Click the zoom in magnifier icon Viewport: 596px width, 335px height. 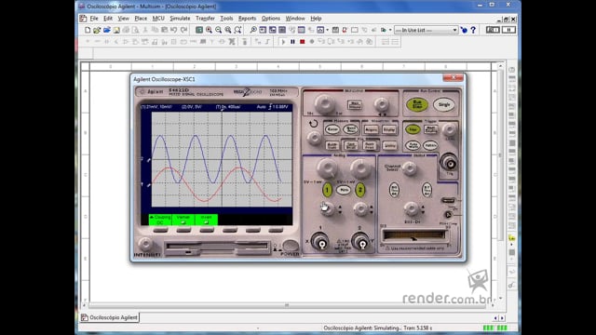(x=209, y=30)
